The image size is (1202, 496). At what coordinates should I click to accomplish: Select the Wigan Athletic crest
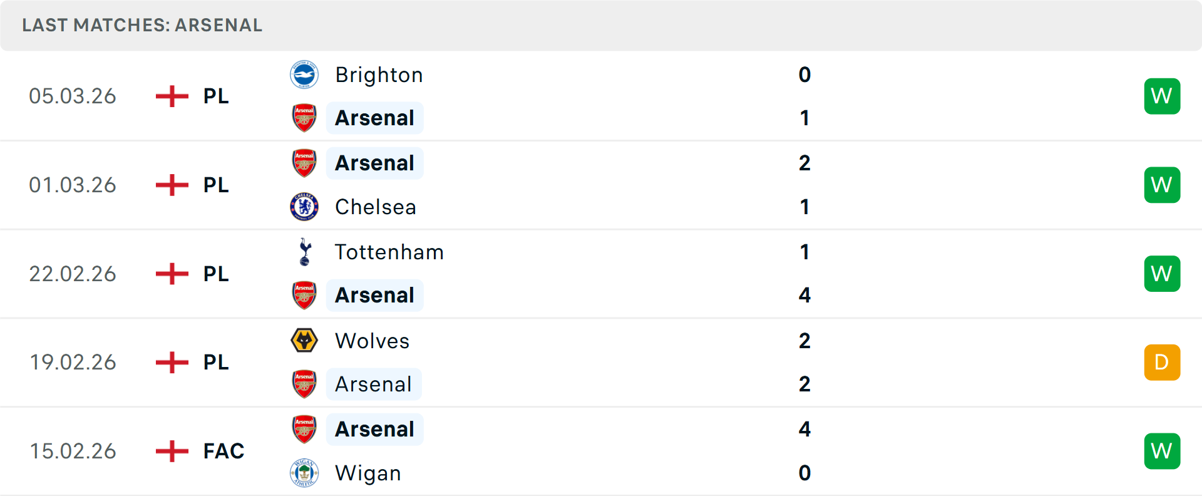click(x=304, y=473)
